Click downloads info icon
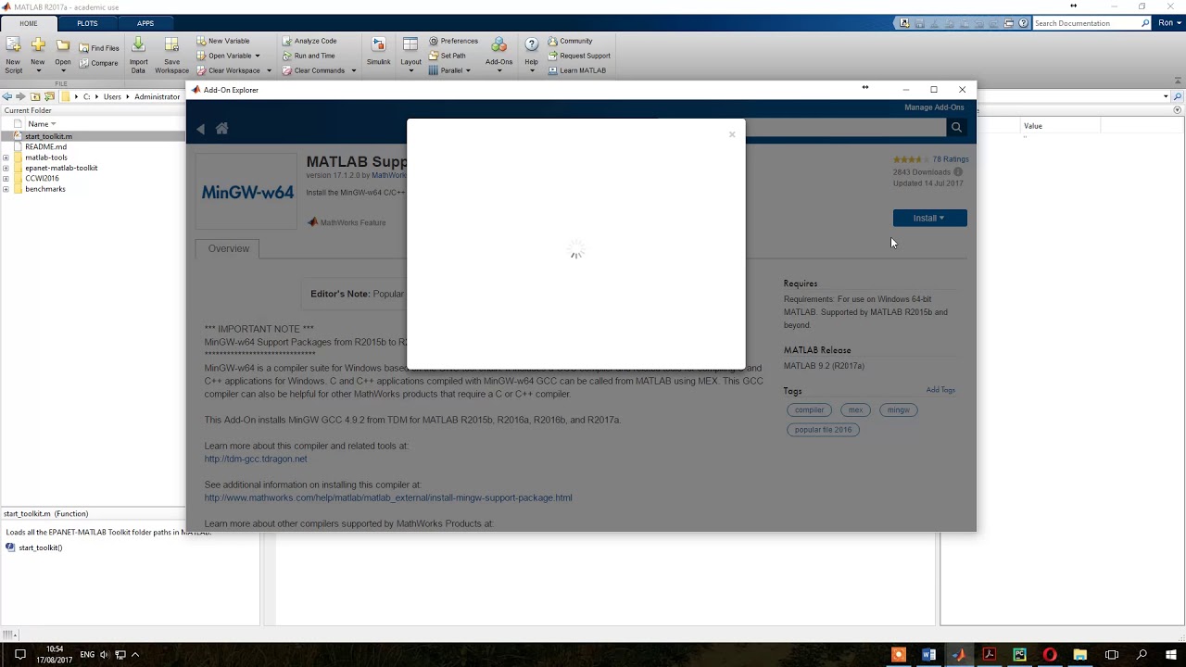The image size is (1186, 667). [958, 171]
